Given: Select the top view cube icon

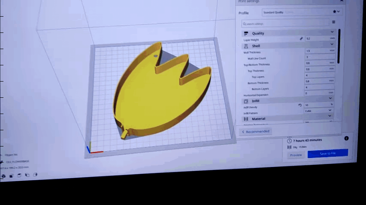Looking at the screenshot, I should point(19,175).
